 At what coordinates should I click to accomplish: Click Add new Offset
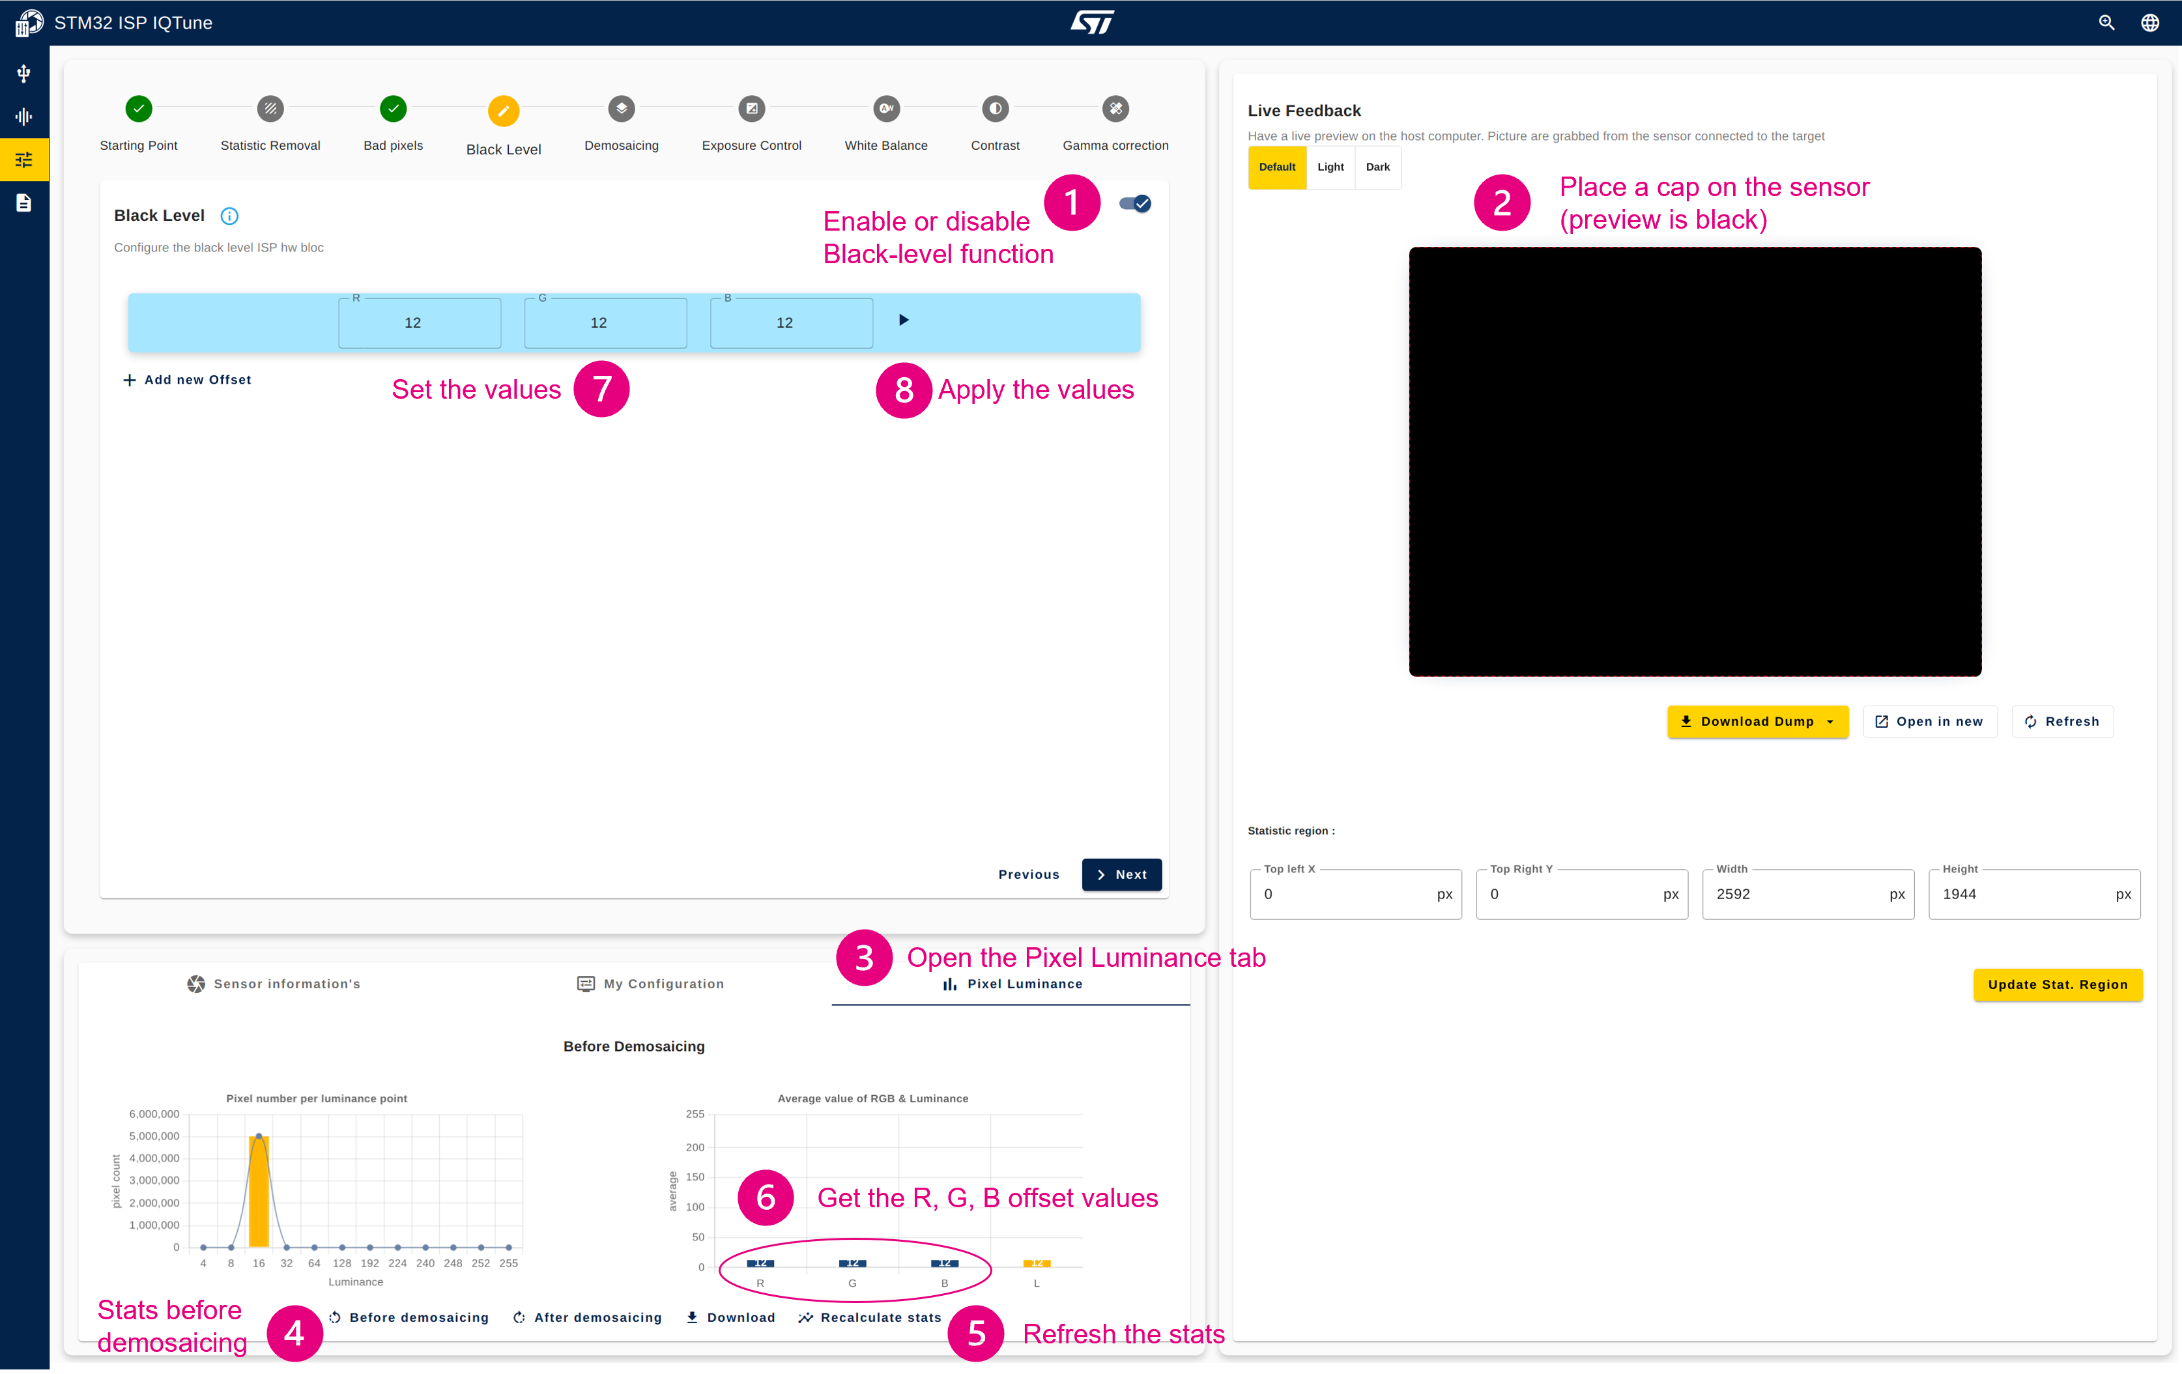click(x=187, y=380)
